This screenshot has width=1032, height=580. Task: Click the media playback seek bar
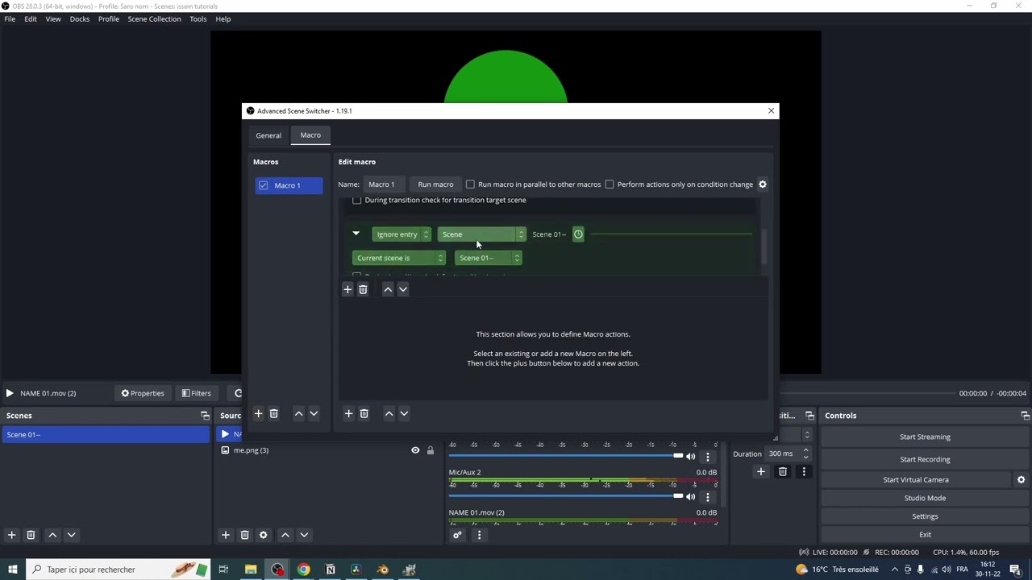867,393
